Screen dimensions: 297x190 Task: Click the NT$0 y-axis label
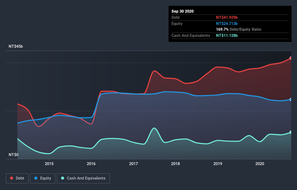[14, 155]
